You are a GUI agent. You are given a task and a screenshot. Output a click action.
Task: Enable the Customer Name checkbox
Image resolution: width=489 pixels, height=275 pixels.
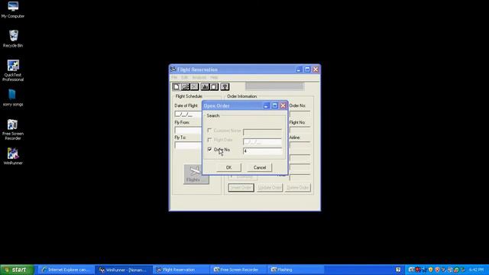click(x=210, y=131)
